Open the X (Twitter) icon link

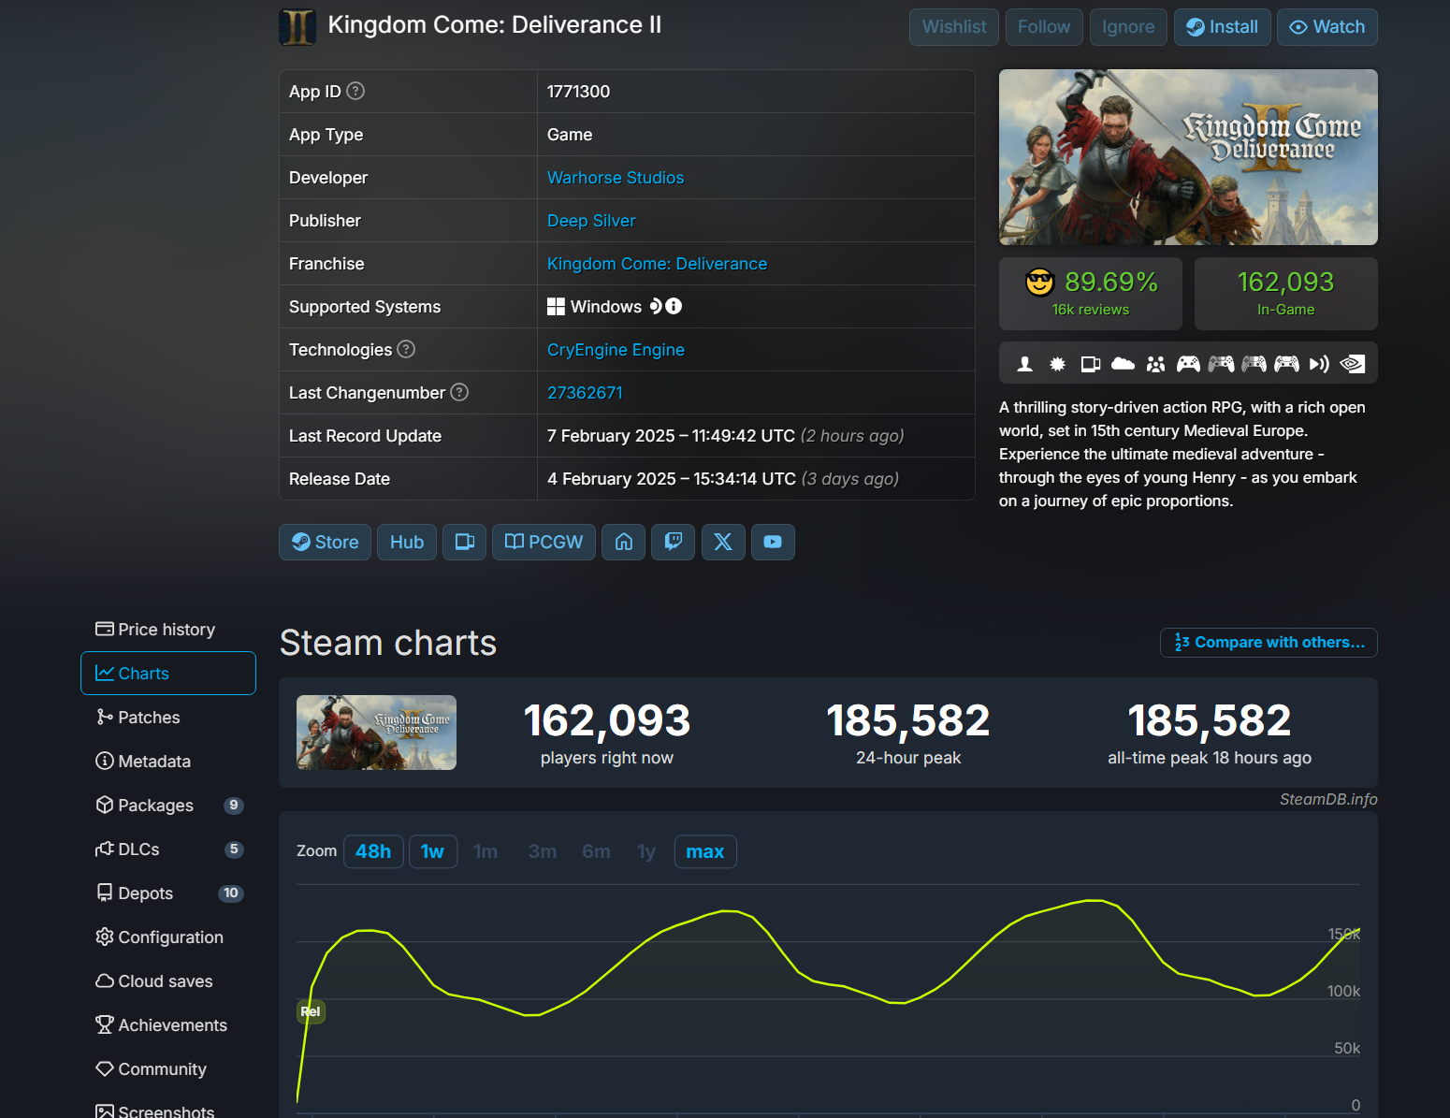coord(723,543)
